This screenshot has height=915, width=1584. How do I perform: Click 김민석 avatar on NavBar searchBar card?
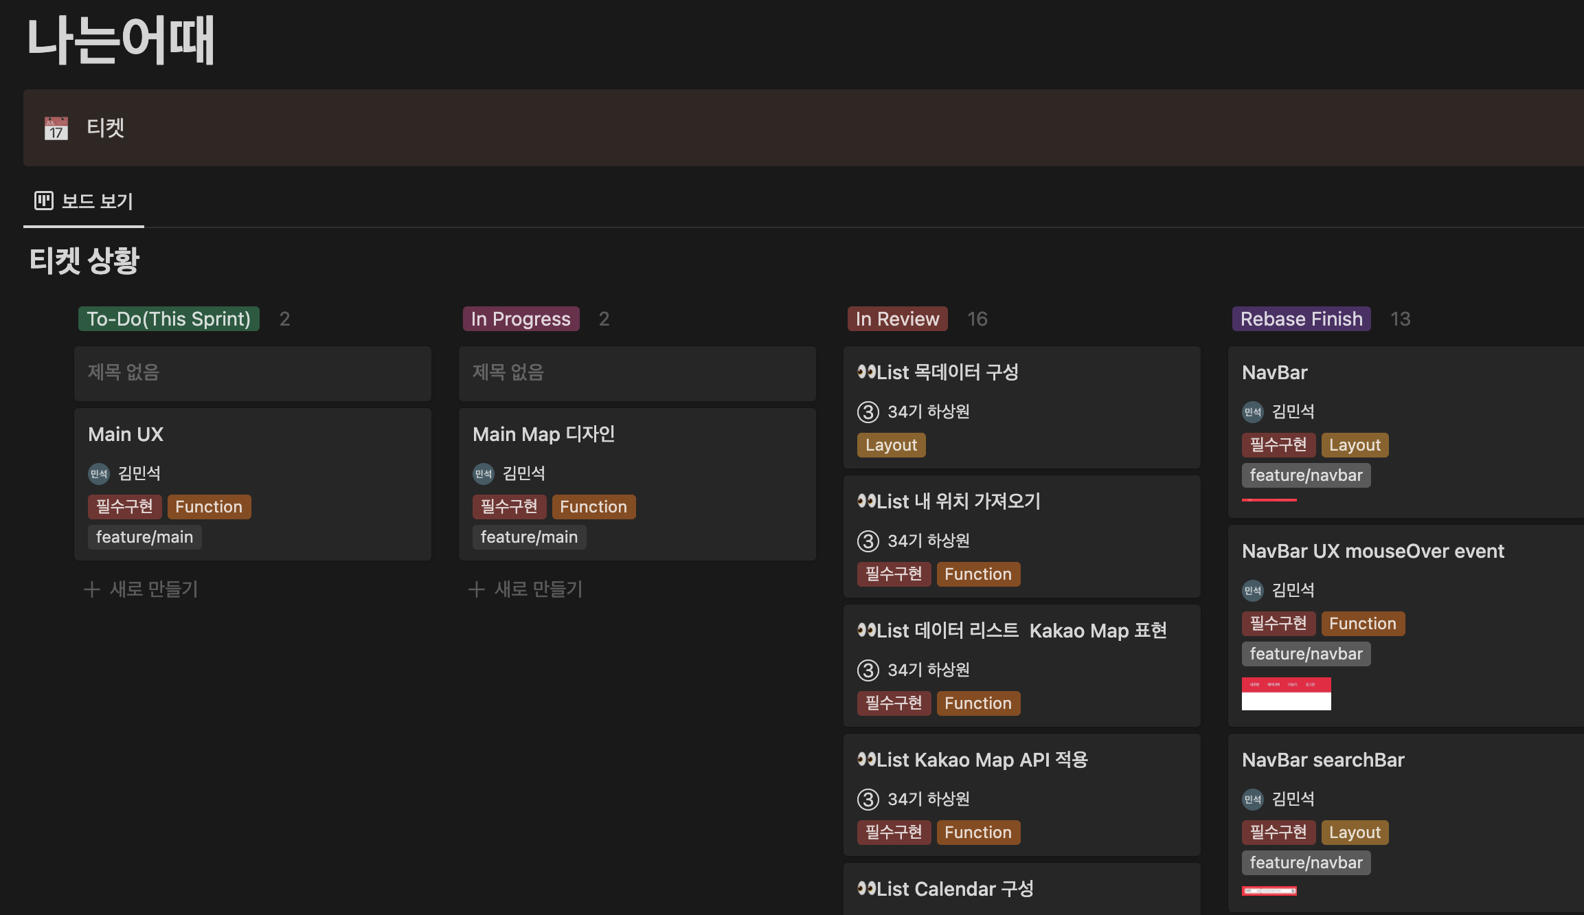[1253, 799]
